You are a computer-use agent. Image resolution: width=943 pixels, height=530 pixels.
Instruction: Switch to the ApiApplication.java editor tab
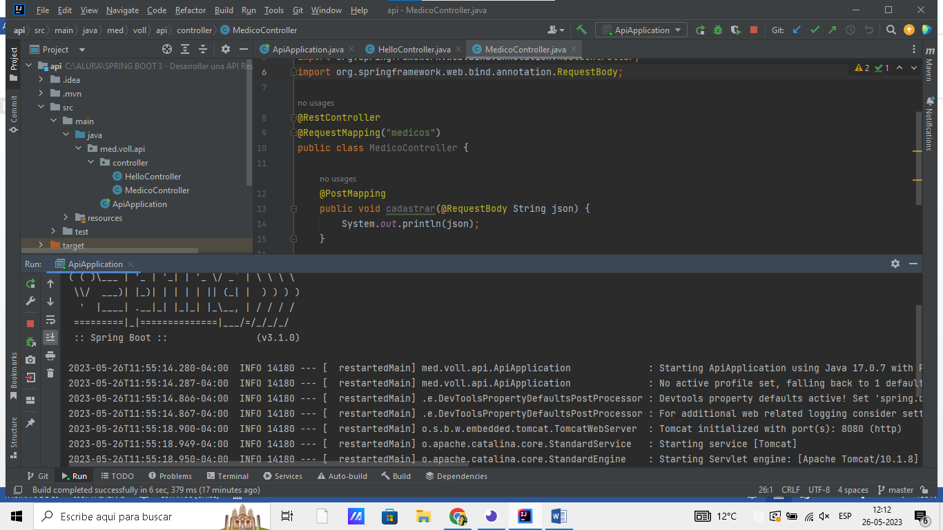click(307, 49)
